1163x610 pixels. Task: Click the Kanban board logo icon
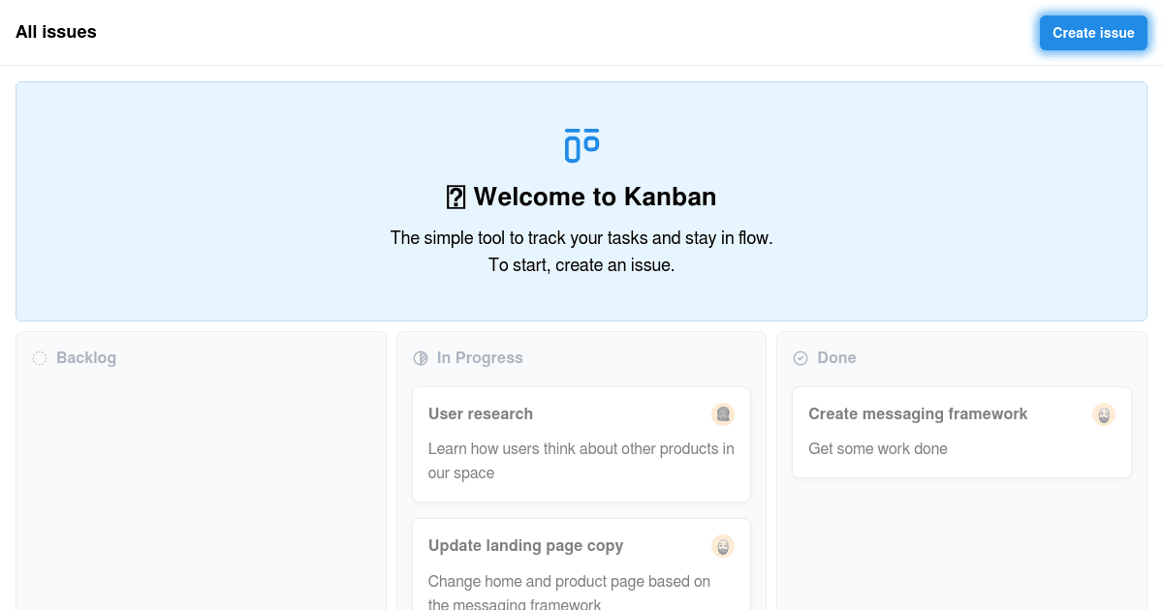(581, 145)
